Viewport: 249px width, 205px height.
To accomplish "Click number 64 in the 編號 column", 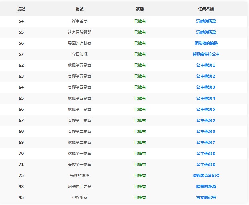I will [21, 87].
